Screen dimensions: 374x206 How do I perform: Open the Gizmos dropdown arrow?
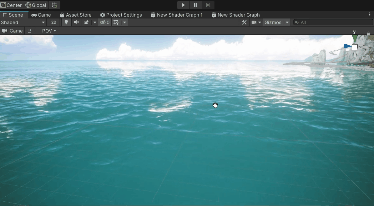pyautogui.click(x=287, y=22)
